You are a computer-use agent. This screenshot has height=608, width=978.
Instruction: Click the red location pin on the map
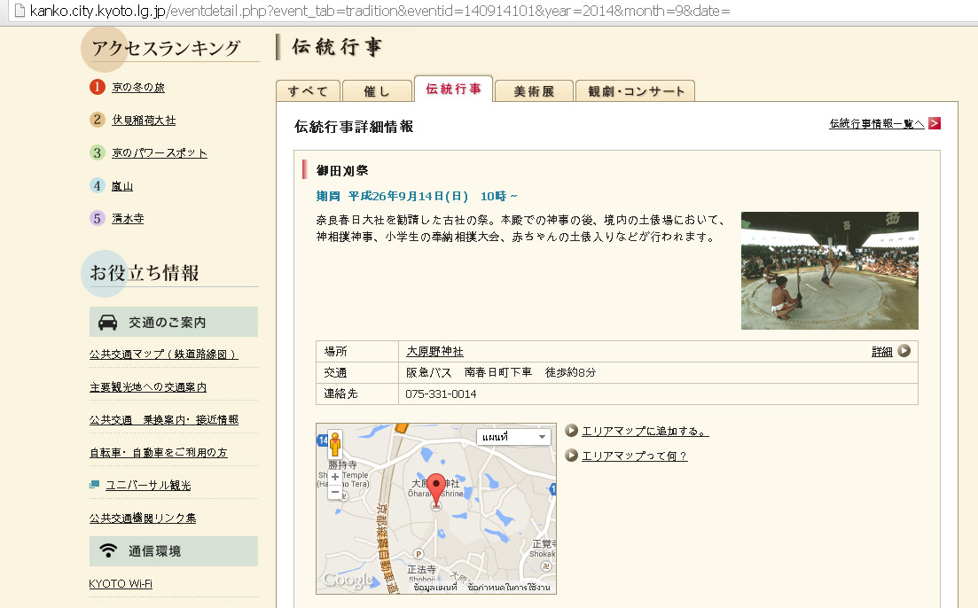[436, 490]
